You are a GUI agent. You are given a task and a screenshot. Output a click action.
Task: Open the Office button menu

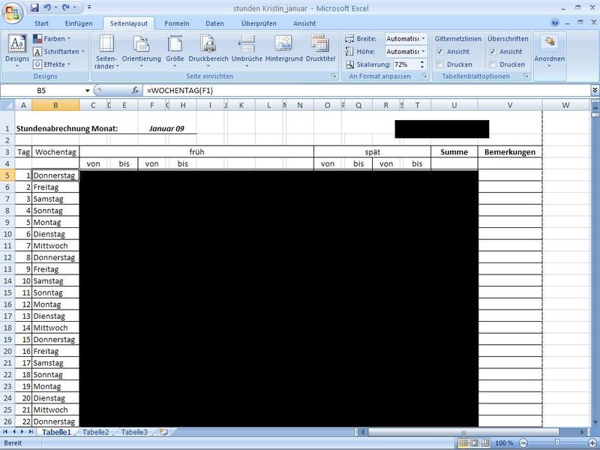coord(13,13)
